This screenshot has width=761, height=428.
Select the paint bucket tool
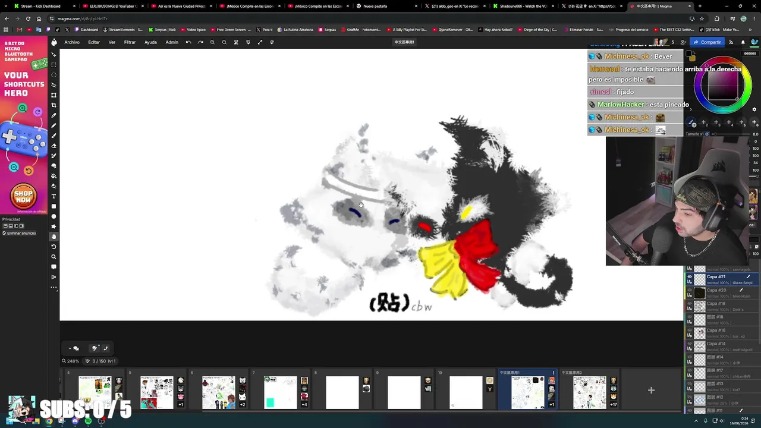point(54,176)
